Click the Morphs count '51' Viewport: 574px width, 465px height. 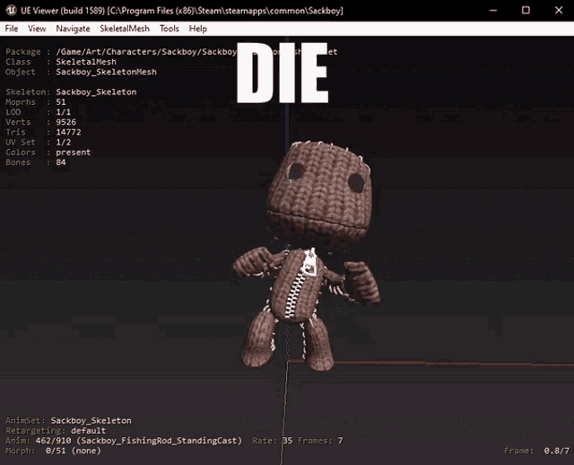click(x=61, y=101)
